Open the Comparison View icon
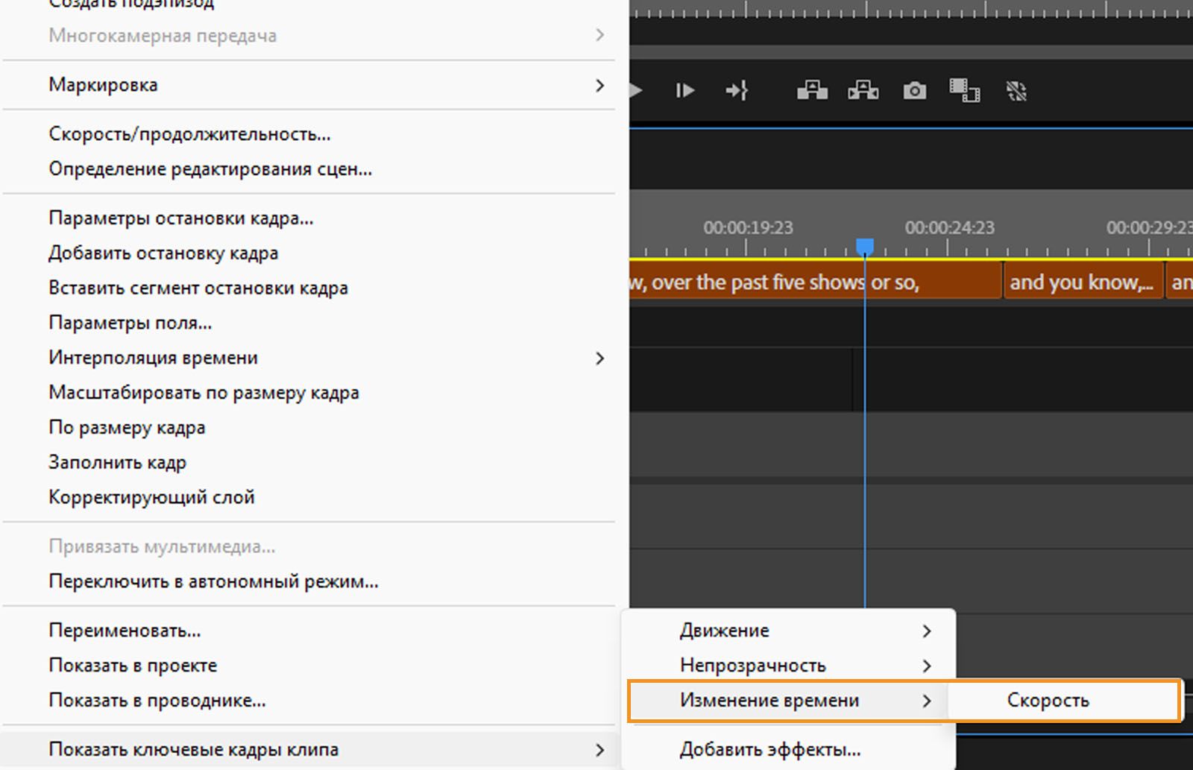Viewport: 1193px width, 770px height. point(964,91)
